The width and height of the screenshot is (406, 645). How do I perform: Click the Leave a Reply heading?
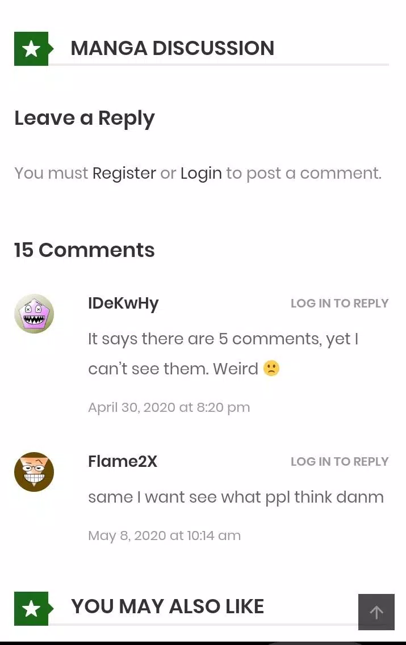(x=85, y=119)
